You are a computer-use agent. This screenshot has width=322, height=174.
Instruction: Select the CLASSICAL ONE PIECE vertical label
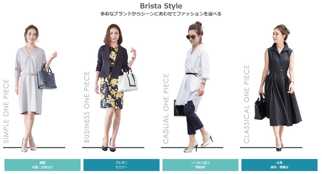click(x=247, y=104)
